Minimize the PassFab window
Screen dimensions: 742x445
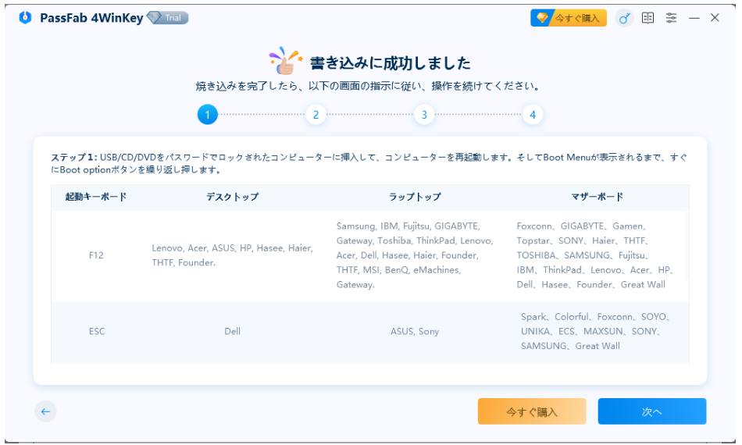pos(694,18)
